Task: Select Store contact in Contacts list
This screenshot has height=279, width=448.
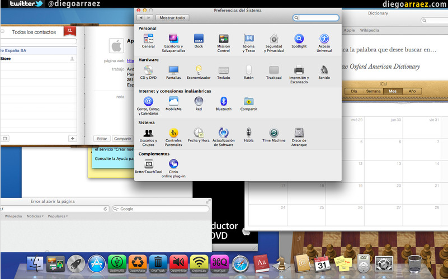Action: (38, 59)
